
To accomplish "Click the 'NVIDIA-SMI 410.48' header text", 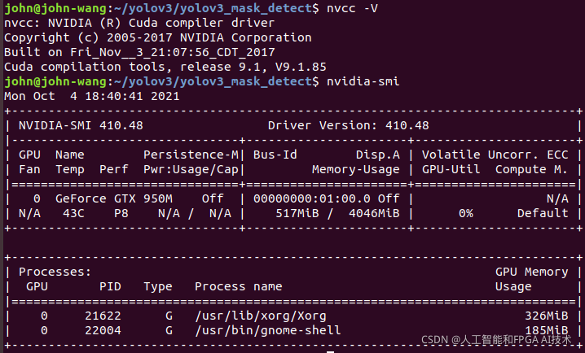I will coord(81,125).
